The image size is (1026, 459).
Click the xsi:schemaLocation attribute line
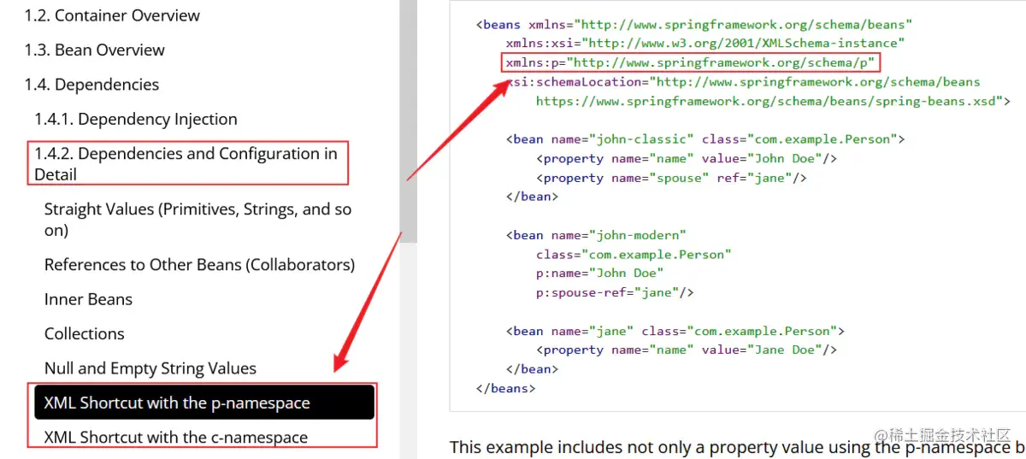point(743,82)
